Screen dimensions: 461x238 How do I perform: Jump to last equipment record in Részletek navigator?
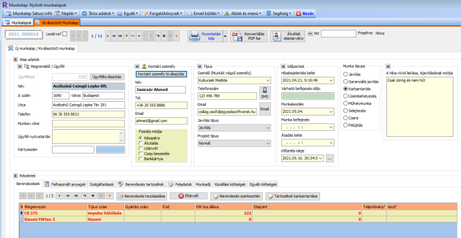(x=76, y=196)
